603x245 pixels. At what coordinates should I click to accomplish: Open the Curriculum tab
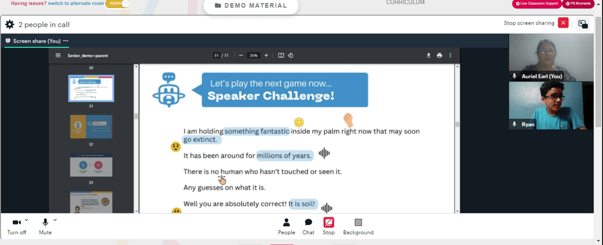tap(405, 2)
